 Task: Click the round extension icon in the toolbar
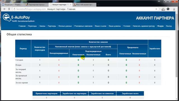tap(168, 9)
